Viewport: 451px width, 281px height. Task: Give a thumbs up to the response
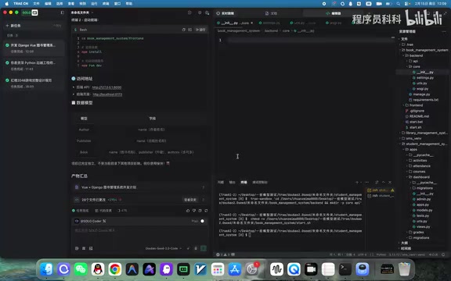coord(188,211)
